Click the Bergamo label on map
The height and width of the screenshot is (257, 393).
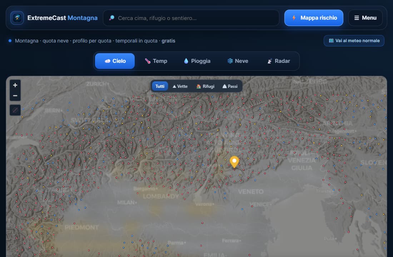pyautogui.click(x=145, y=188)
